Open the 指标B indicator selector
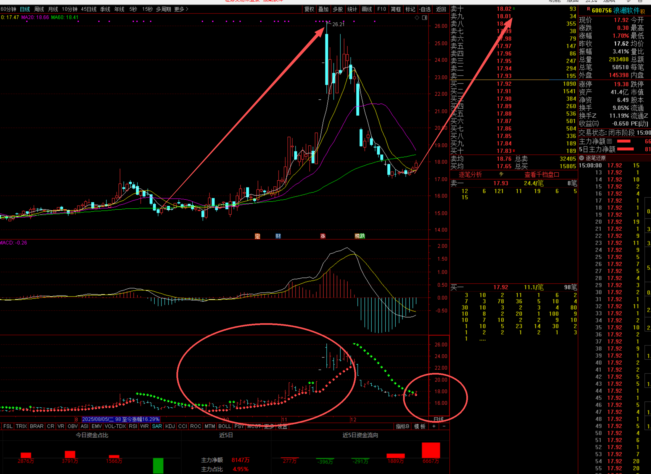 (x=403, y=426)
